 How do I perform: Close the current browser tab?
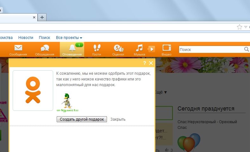[x=34, y=17]
